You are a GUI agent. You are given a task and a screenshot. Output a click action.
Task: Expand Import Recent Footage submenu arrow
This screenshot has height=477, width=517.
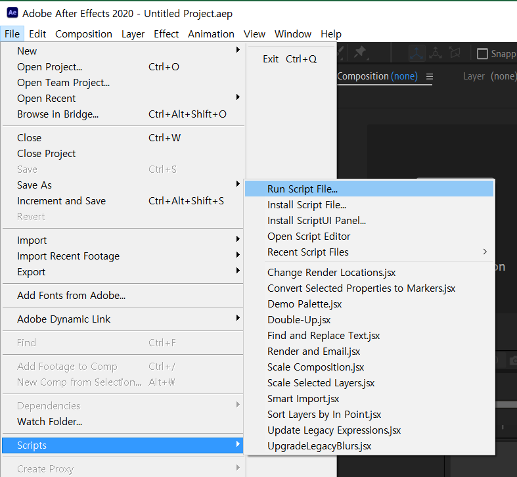[238, 255]
